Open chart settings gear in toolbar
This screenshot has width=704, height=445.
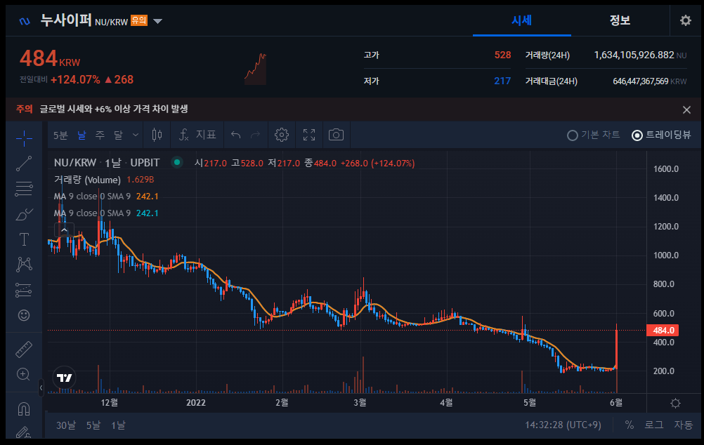pyautogui.click(x=282, y=135)
